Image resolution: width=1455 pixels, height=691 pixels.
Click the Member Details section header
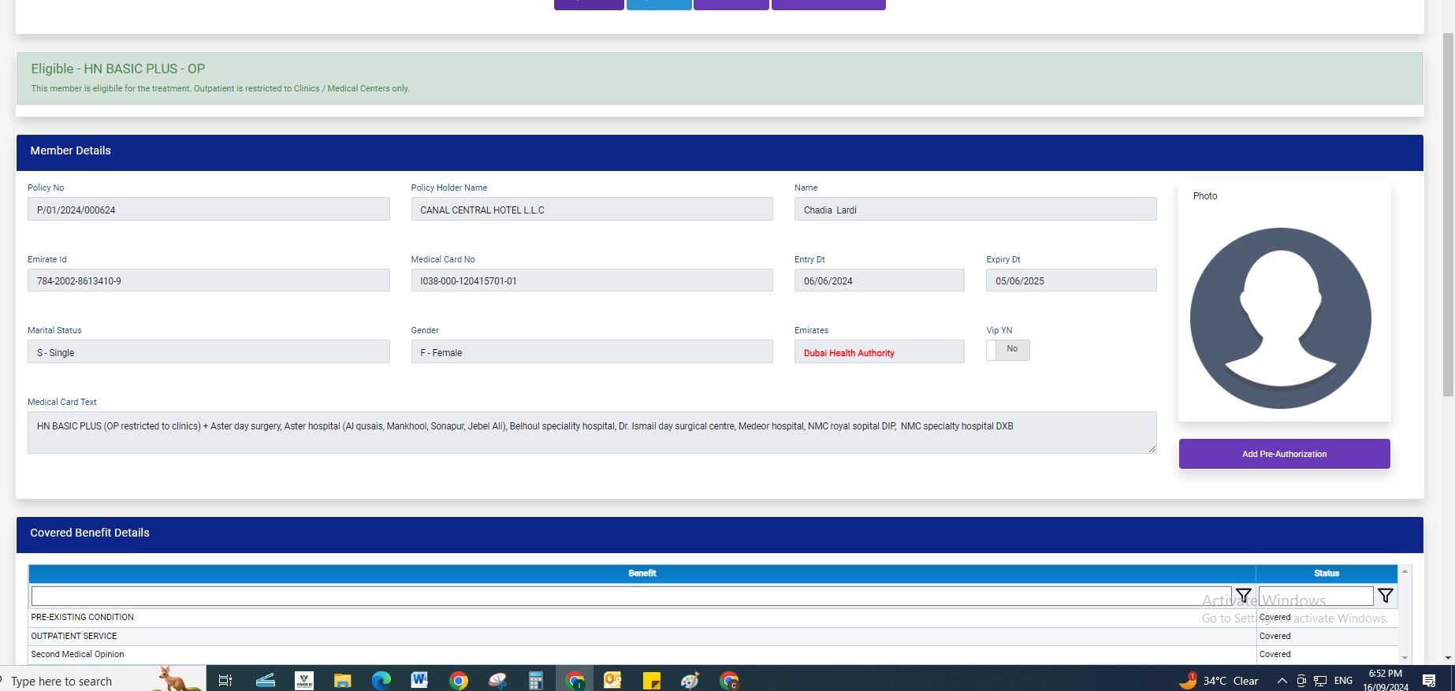click(720, 152)
